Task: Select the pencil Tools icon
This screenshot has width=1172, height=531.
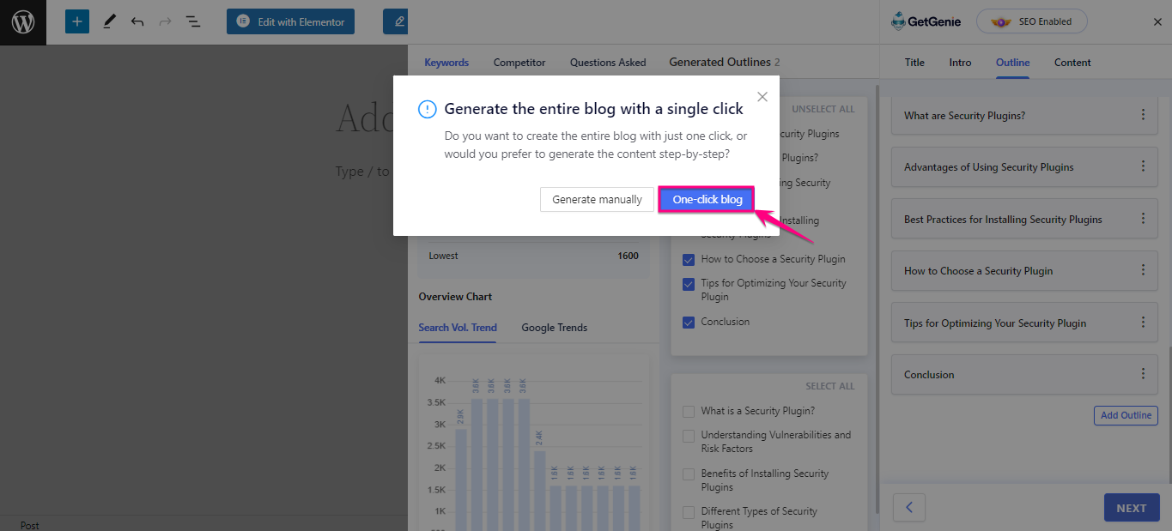Action: [x=109, y=21]
